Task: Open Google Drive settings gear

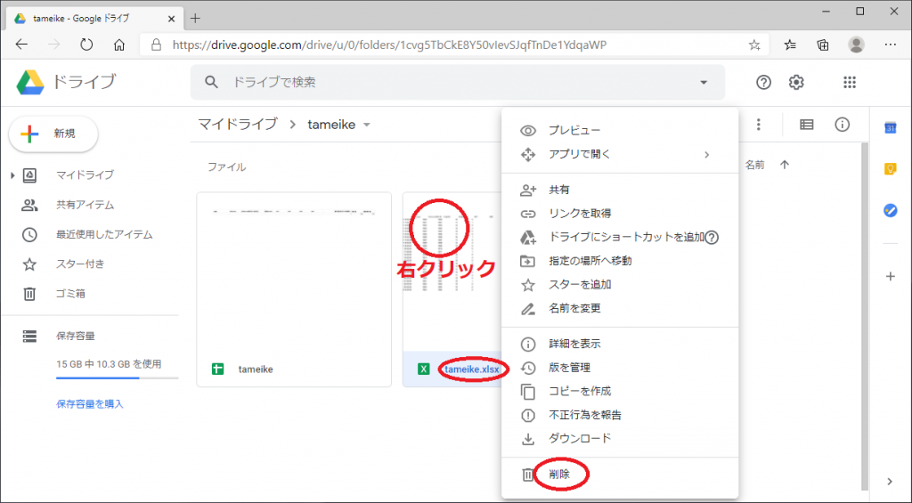Action: coord(796,82)
